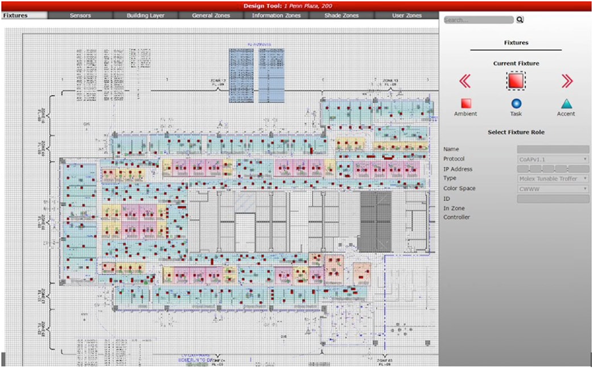Click the magnifying glass search icon
Screen dimensions: 593x369
tap(520, 20)
